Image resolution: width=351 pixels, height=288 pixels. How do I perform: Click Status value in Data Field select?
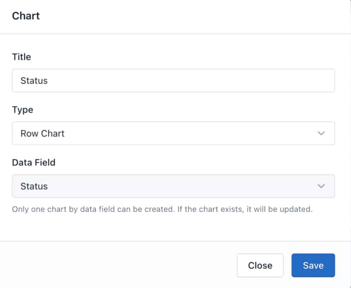(x=34, y=186)
